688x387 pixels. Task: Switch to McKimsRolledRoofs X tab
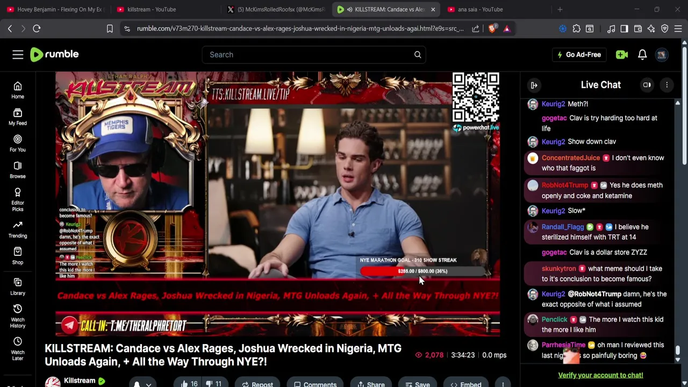pyautogui.click(x=275, y=9)
